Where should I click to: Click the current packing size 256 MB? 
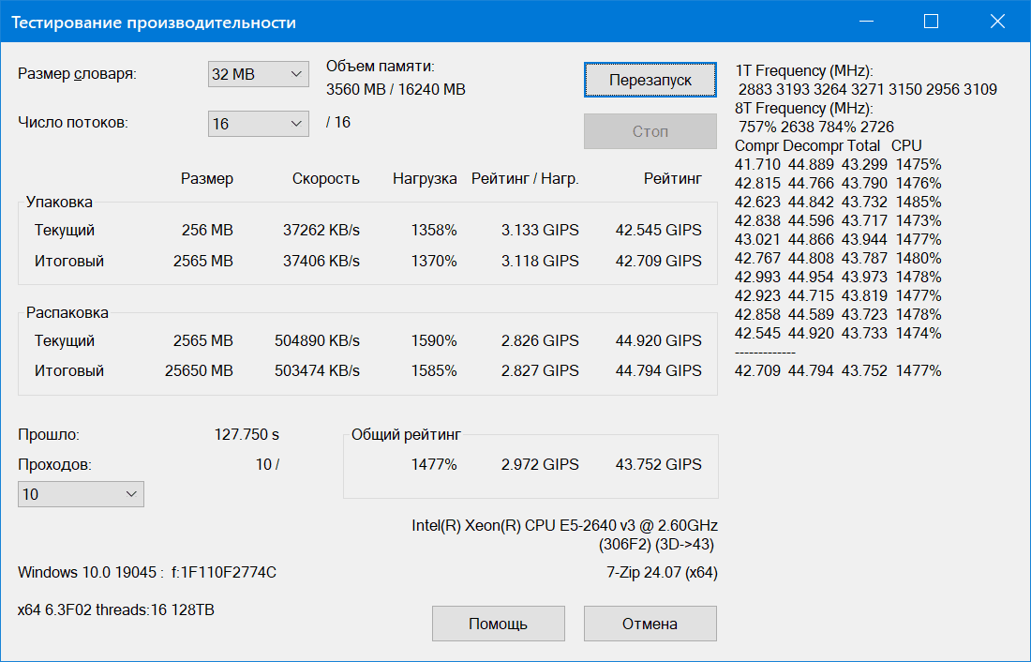tap(207, 231)
